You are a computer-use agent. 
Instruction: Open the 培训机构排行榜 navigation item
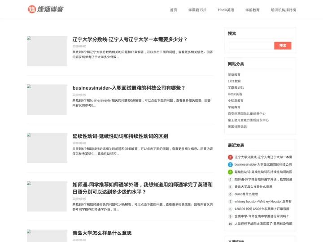(x=284, y=10)
